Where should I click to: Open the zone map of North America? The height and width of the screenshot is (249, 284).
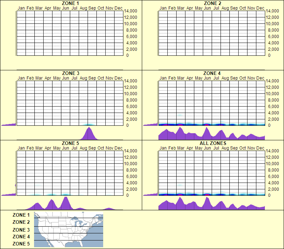pyautogui.click(x=68, y=229)
